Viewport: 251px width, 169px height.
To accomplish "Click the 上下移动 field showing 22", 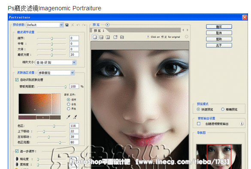I will [x=74, y=131].
